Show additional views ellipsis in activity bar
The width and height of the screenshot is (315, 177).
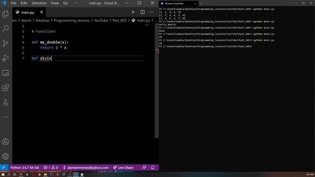click(5, 117)
